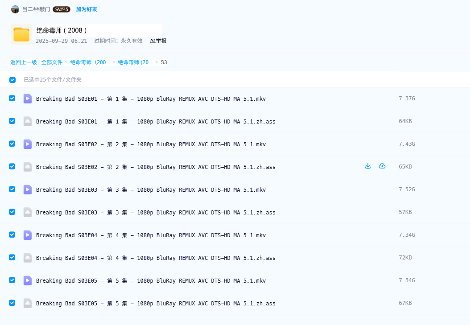The width and height of the screenshot is (470, 325).
Task: Click the S3 breadcrumb label
Action: [x=164, y=62]
